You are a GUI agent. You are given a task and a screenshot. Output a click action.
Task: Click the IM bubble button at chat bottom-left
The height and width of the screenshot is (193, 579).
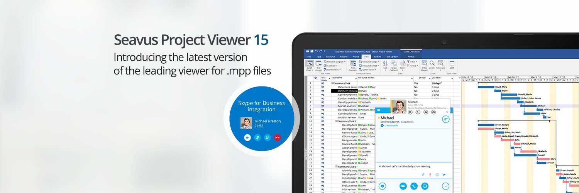pos(383,186)
